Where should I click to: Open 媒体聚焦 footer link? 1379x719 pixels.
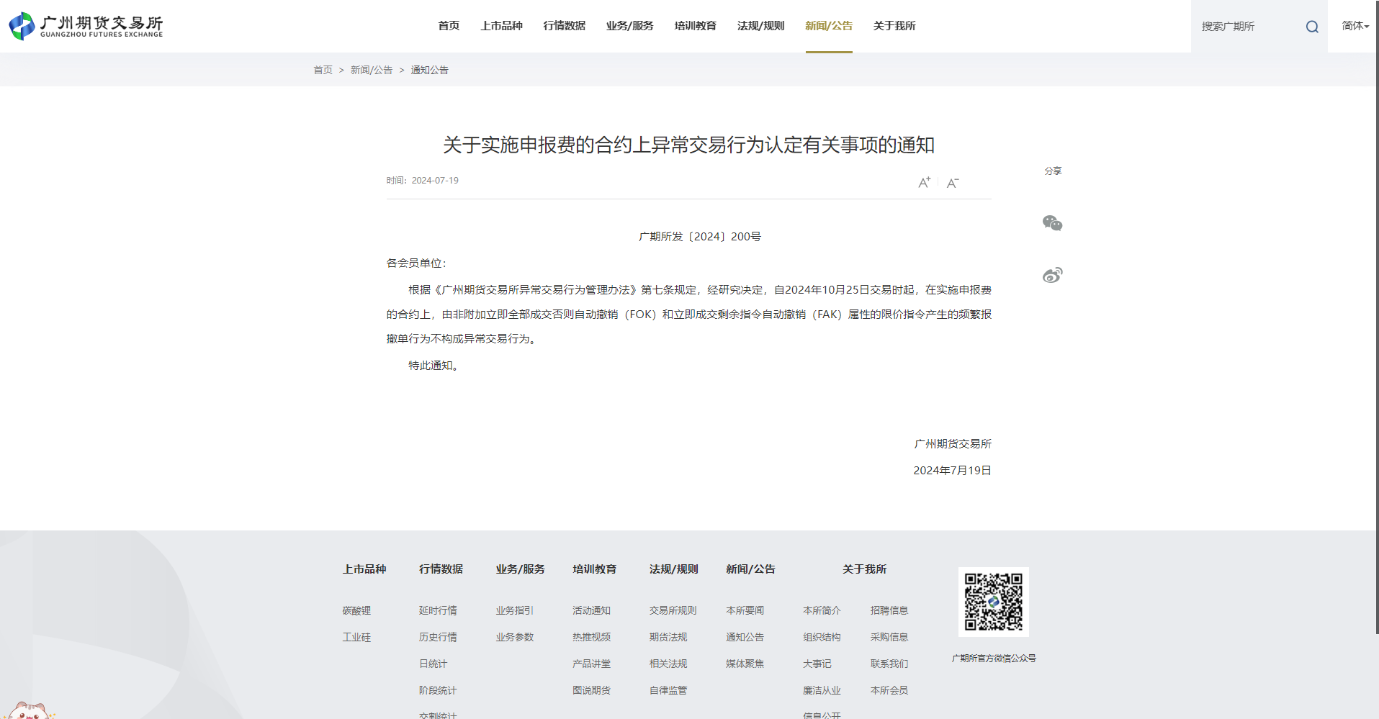coord(745,664)
